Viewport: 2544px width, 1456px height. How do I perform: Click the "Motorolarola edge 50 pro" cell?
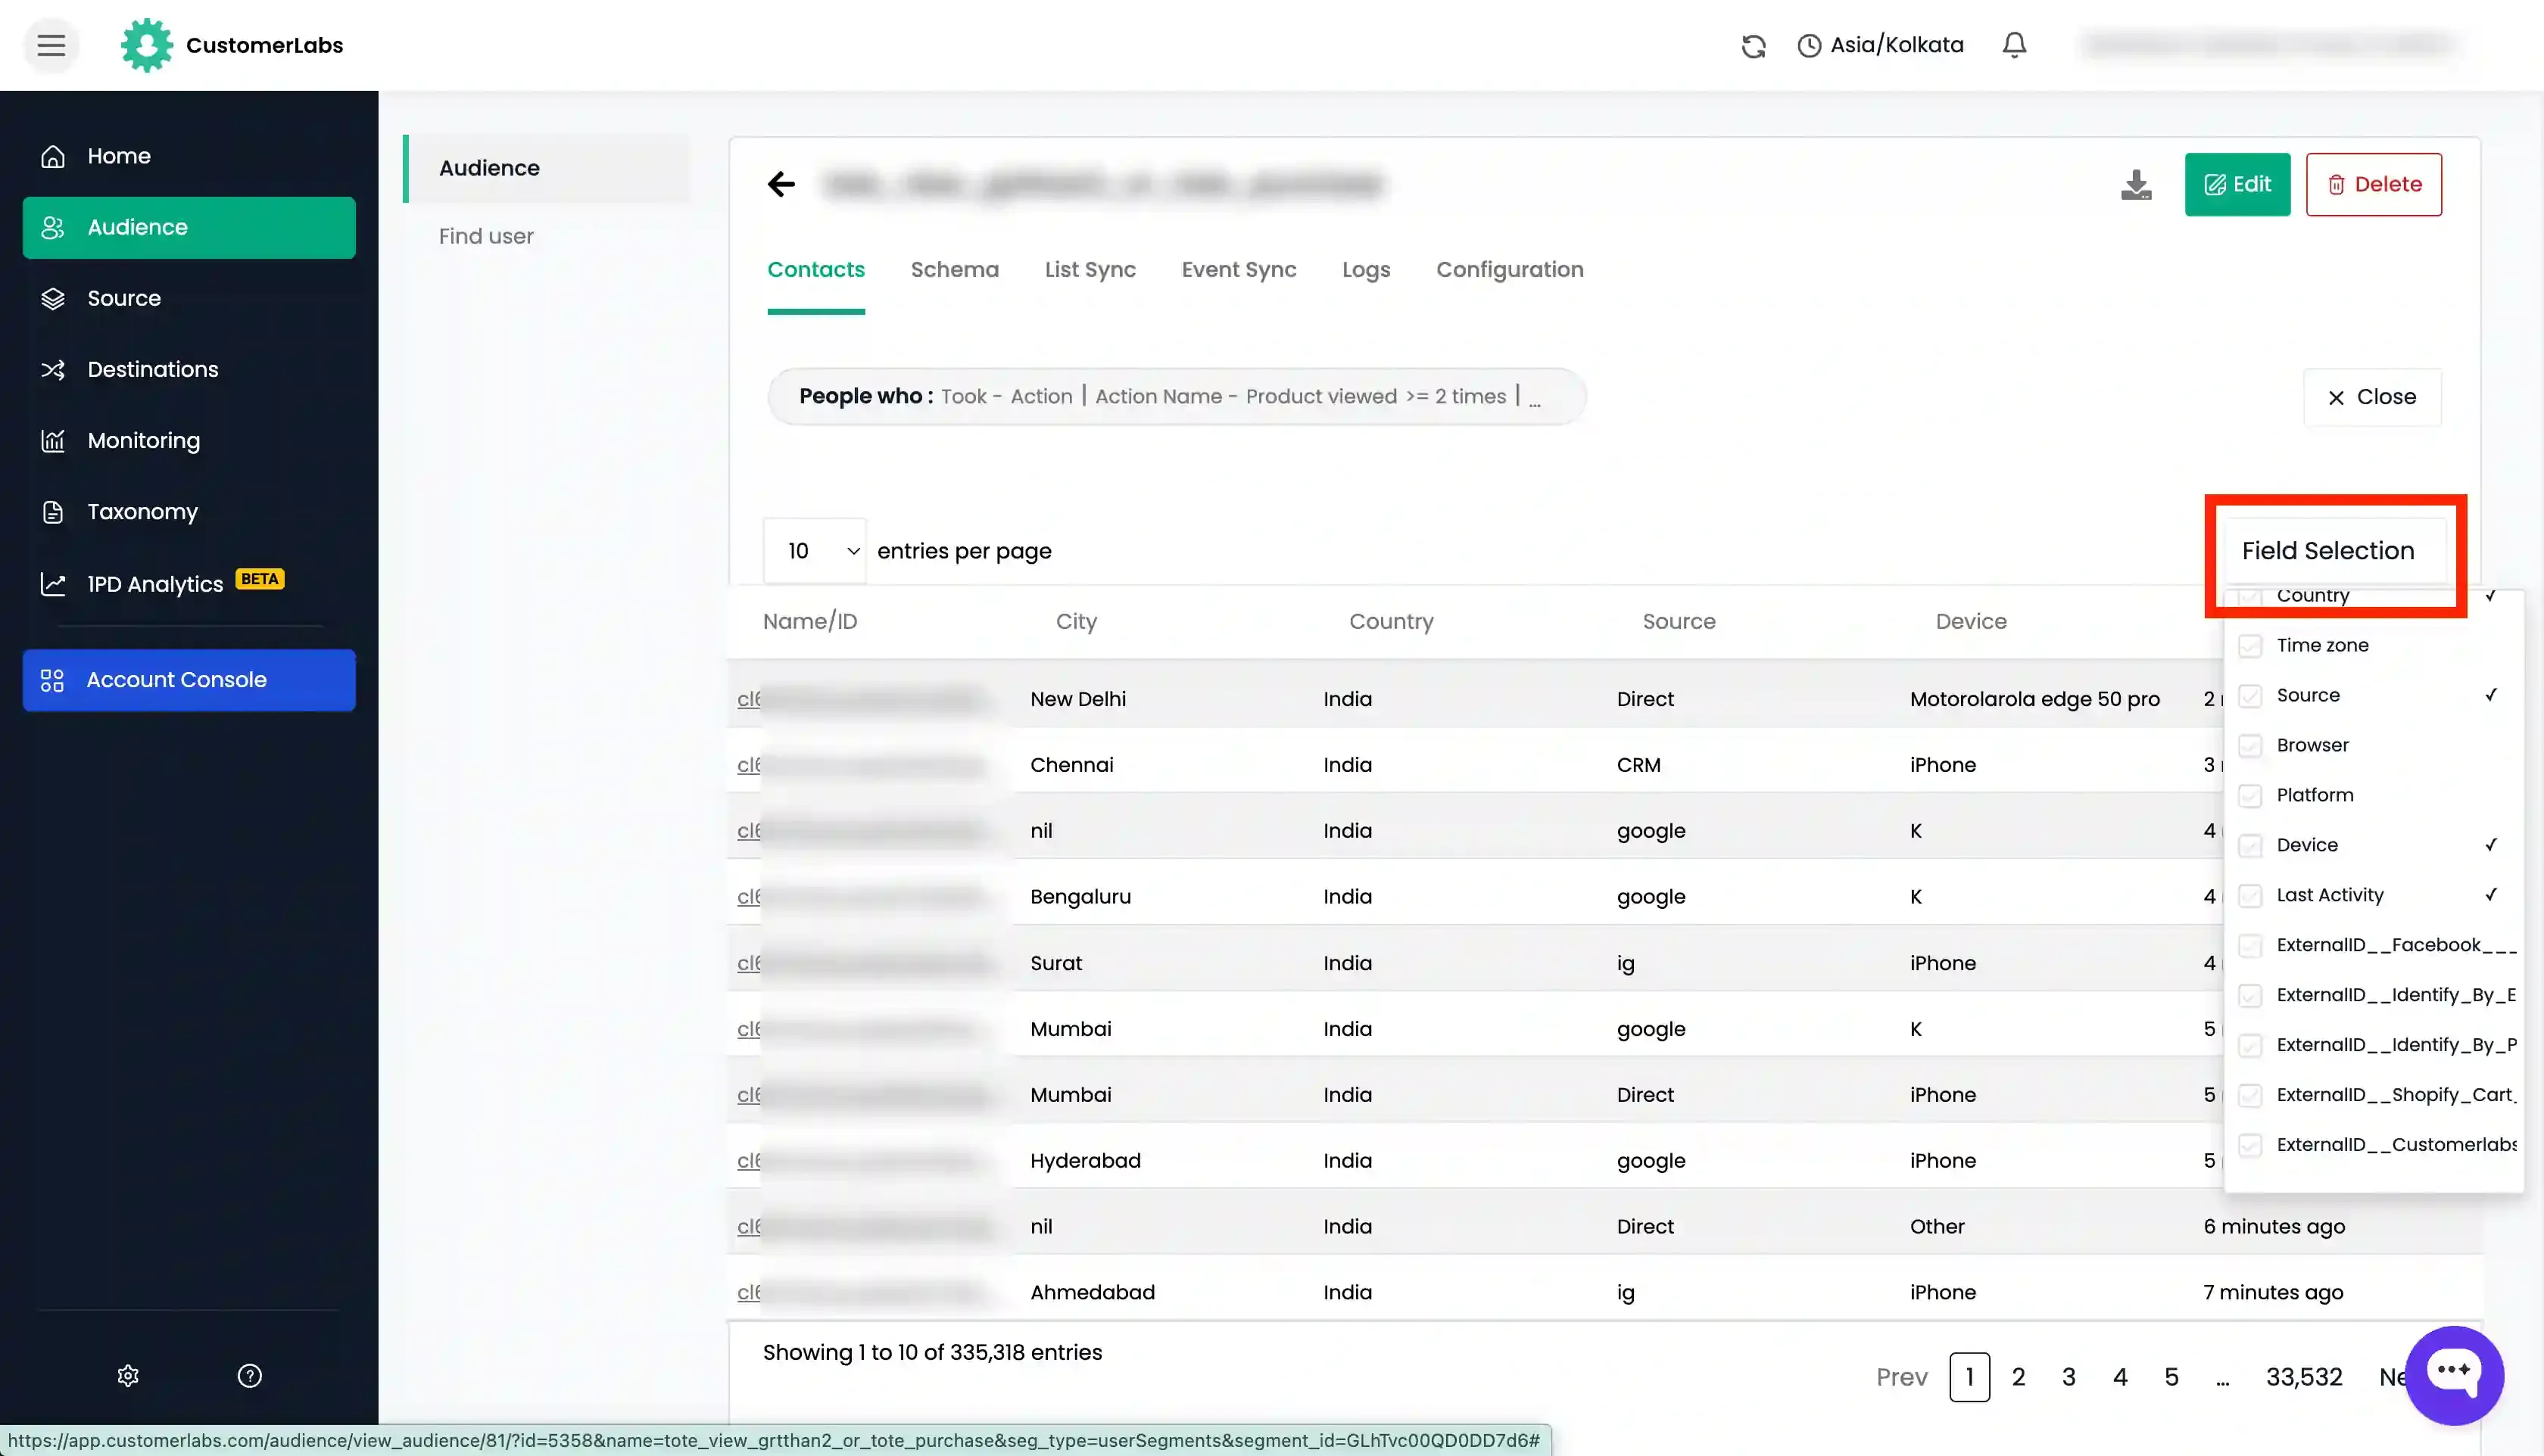pos(2034,699)
